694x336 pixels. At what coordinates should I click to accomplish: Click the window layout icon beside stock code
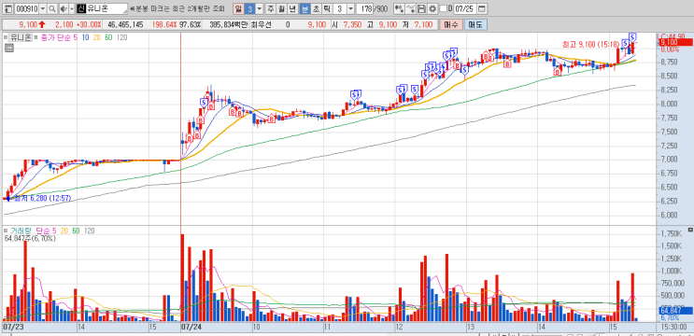click(x=8, y=8)
